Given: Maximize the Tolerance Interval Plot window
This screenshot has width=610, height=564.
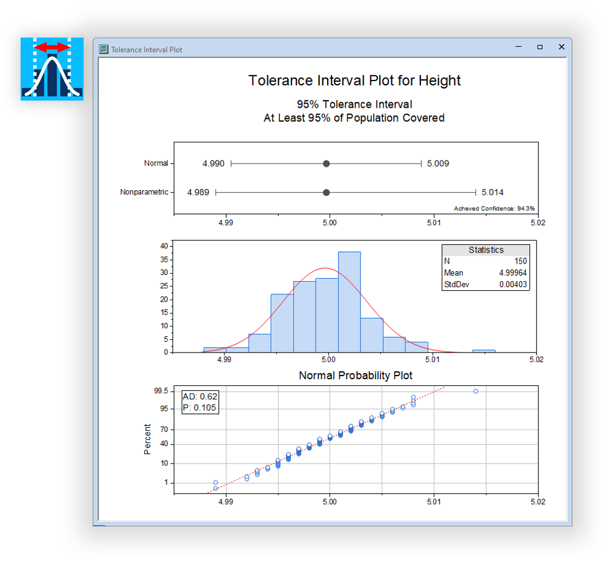Looking at the screenshot, I should tap(540, 47).
